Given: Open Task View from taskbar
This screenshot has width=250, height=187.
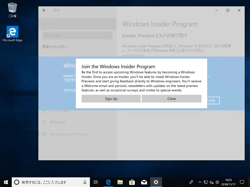Looking at the screenshot, I should (96, 182).
